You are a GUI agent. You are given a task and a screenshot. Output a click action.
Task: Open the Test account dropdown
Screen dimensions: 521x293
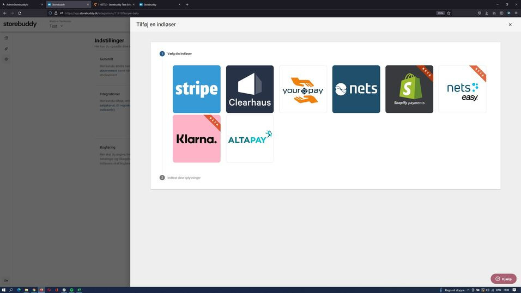pos(56,26)
